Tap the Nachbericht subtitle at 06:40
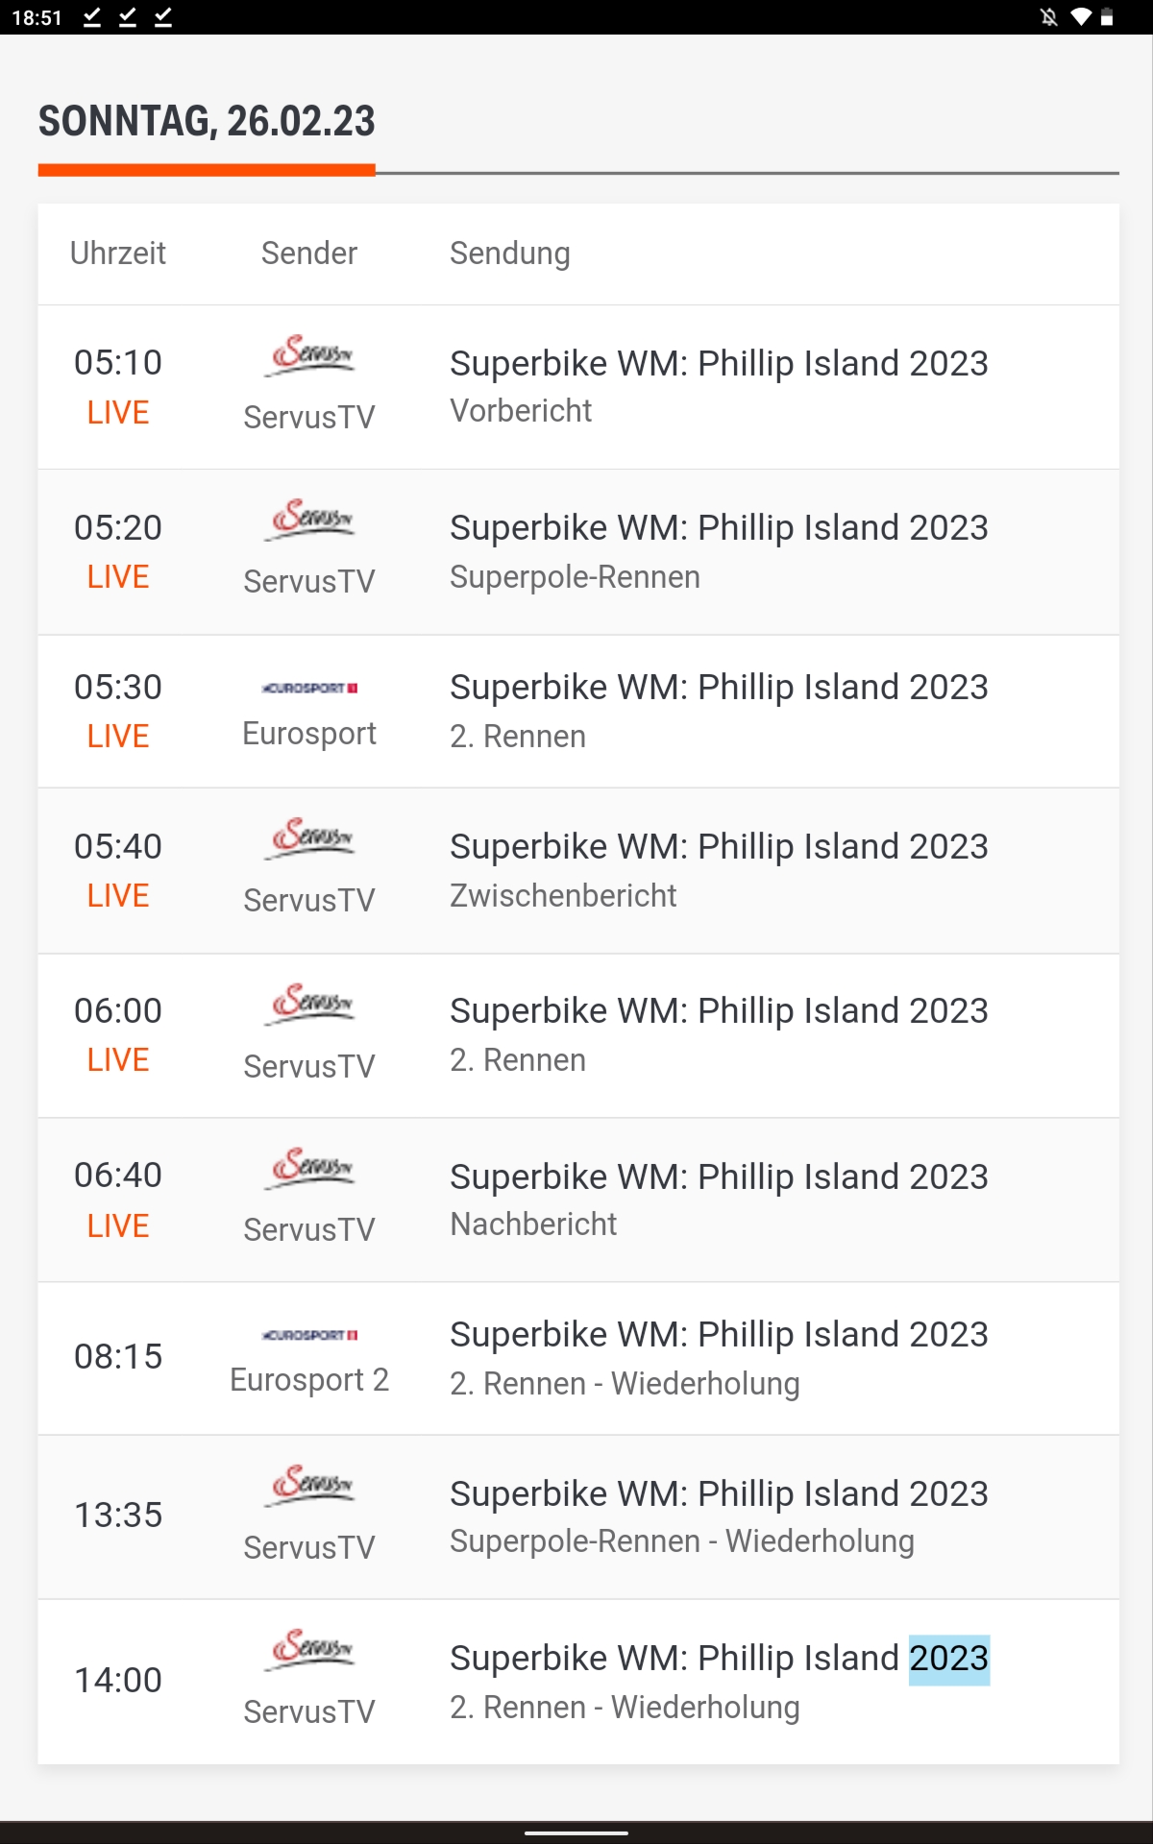 533,1225
